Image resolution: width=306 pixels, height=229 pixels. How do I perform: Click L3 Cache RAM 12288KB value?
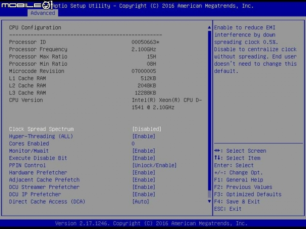pos(145,93)
